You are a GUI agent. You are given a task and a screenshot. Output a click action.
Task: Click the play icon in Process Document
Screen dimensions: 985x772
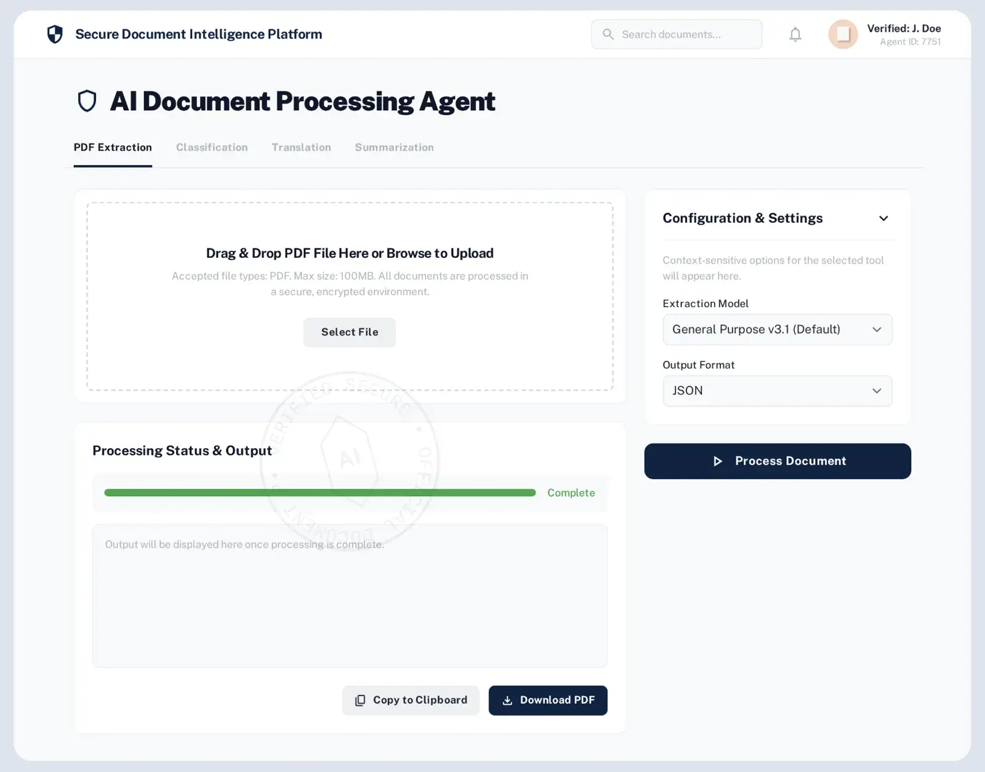coord(718,461)
